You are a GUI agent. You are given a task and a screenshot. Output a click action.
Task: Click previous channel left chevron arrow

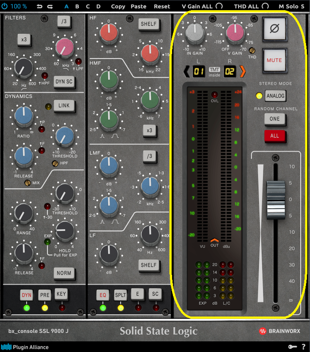click(186, 71)
